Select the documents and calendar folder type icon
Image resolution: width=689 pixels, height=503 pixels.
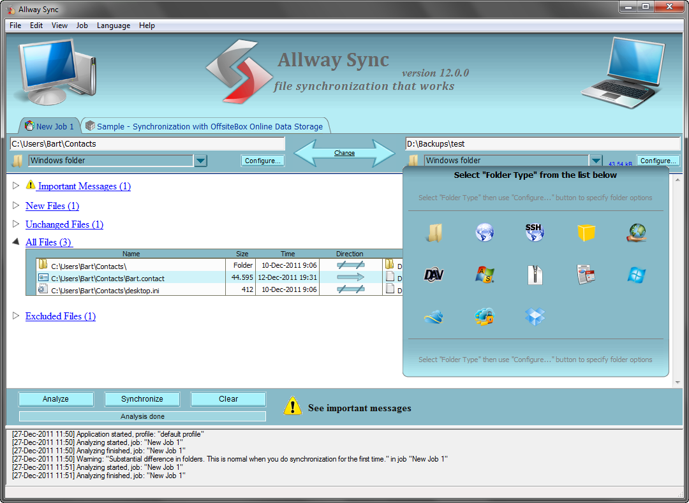tap(586, 275)
